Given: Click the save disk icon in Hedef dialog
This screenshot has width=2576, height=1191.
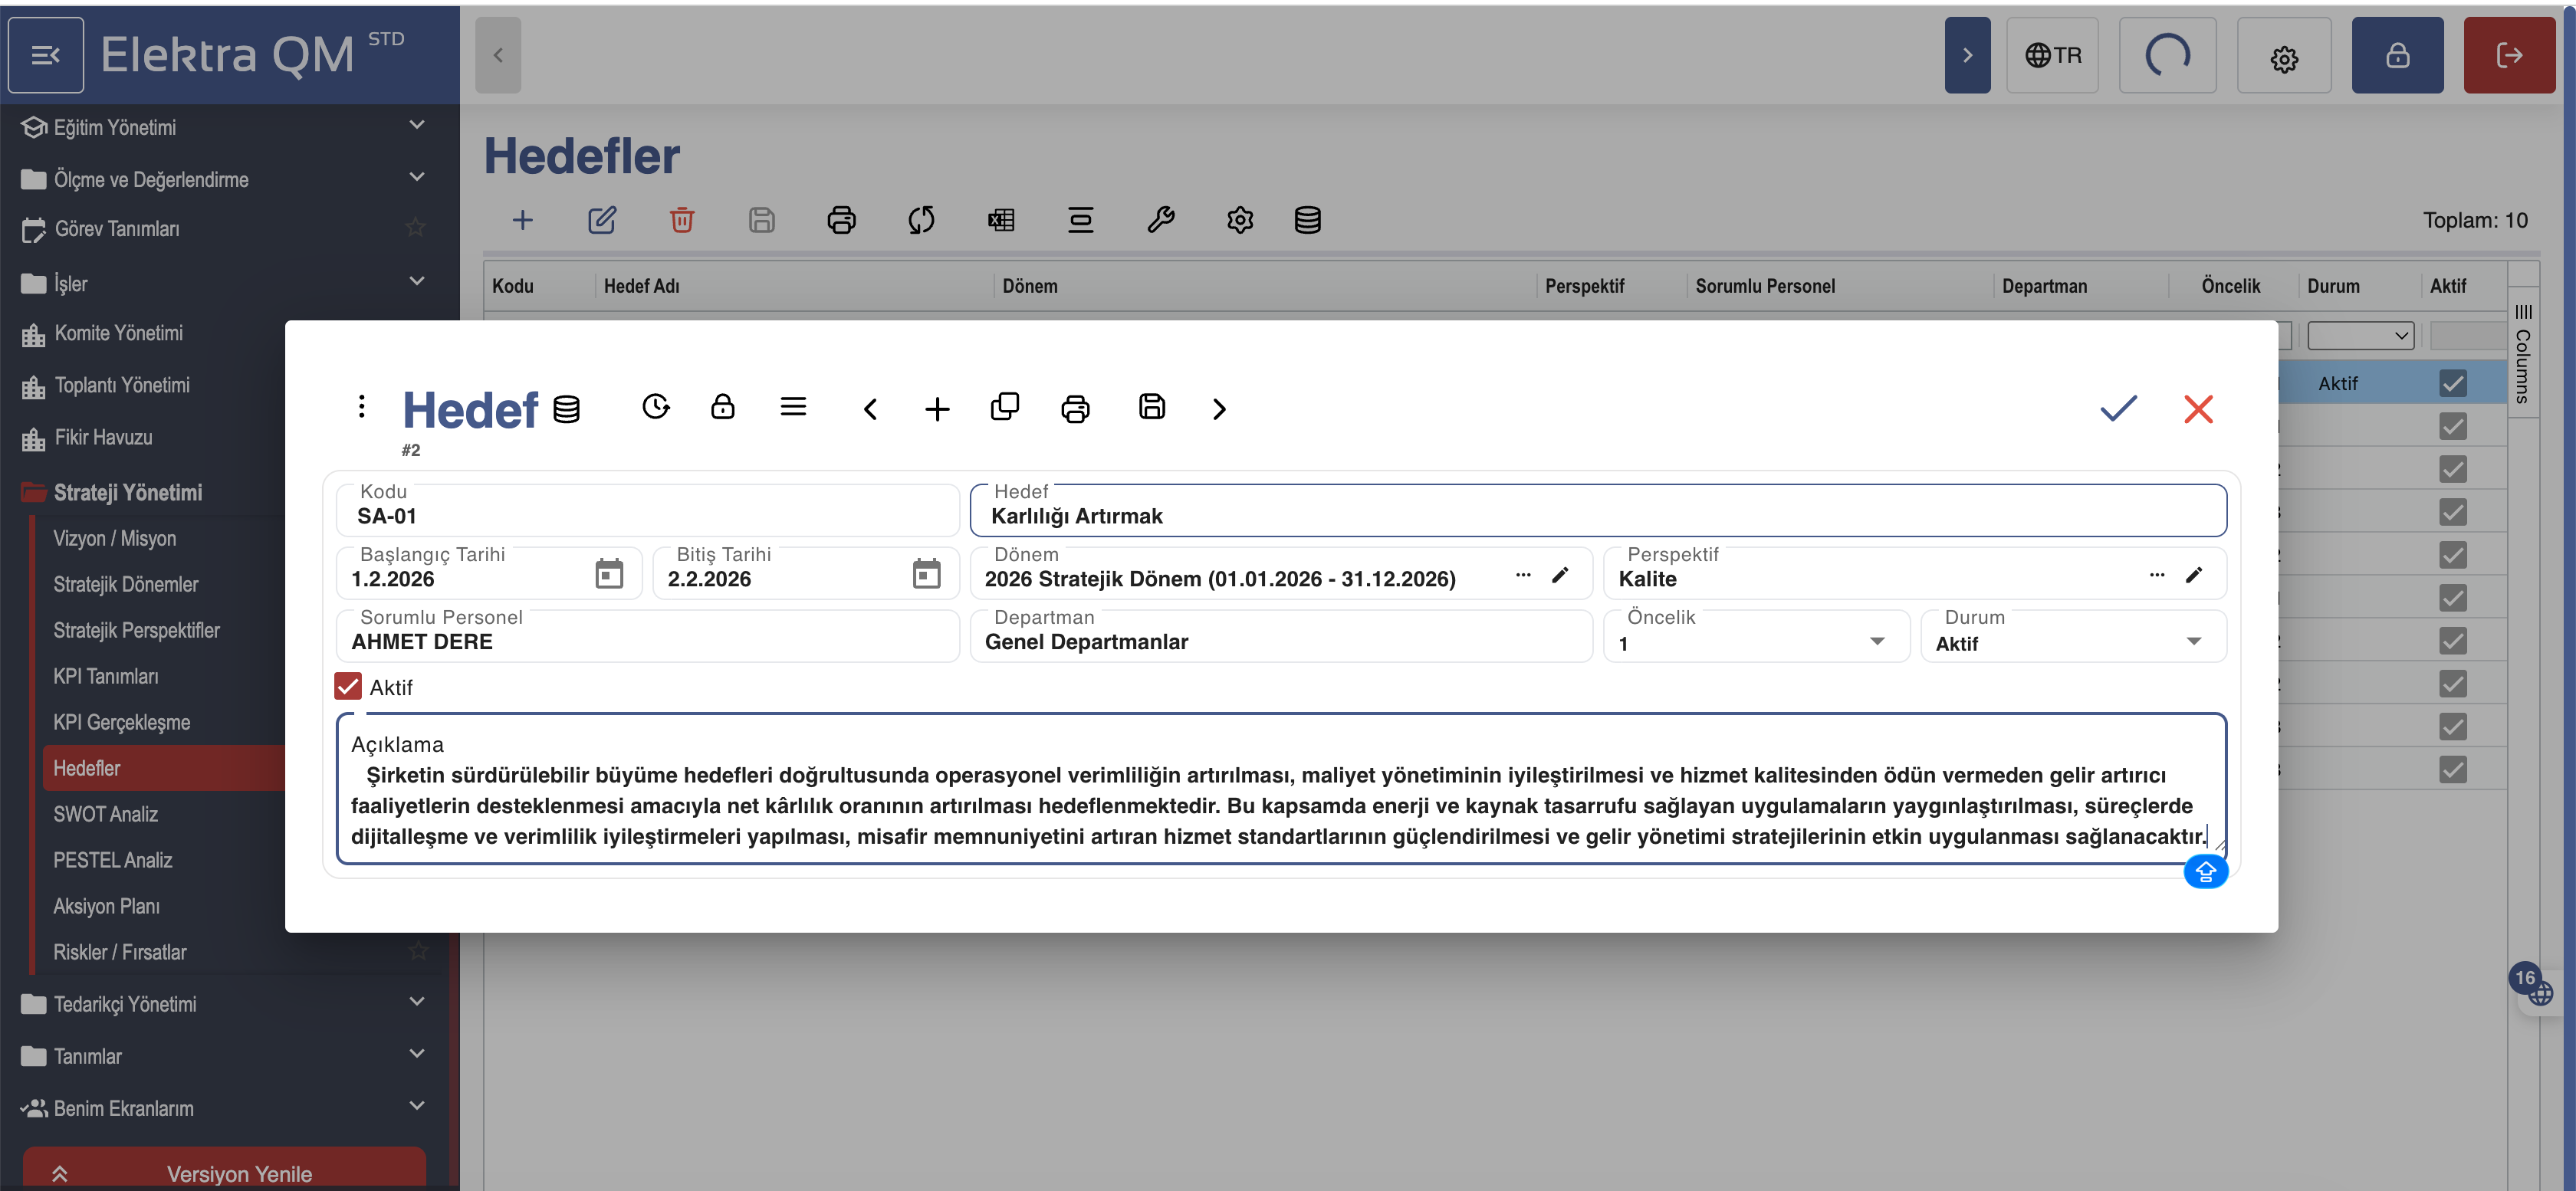Looking at the screenshot, I should [x=1152, y=407].
